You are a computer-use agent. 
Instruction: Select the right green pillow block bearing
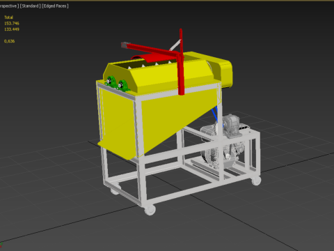click(123, 86)
